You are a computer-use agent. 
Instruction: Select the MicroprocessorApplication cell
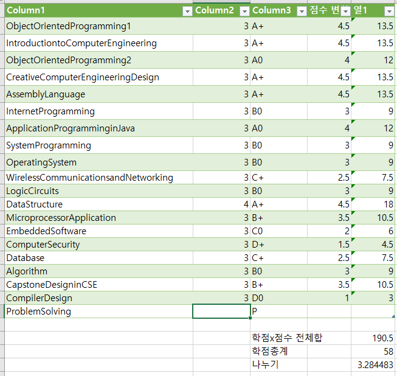(x=98, y=218)
